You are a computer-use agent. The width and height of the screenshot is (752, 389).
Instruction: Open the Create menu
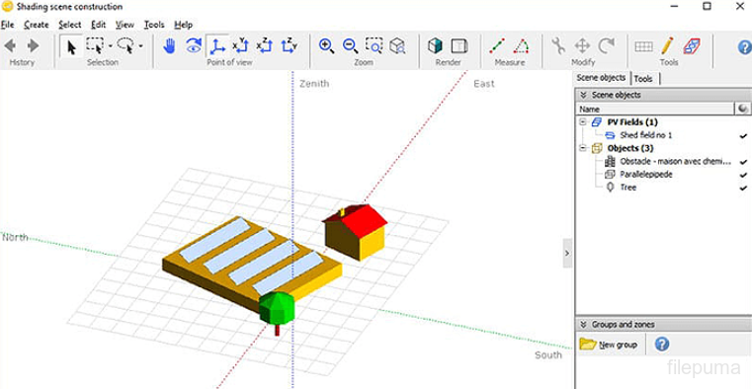pyautogui.click(x=37, y=25)
